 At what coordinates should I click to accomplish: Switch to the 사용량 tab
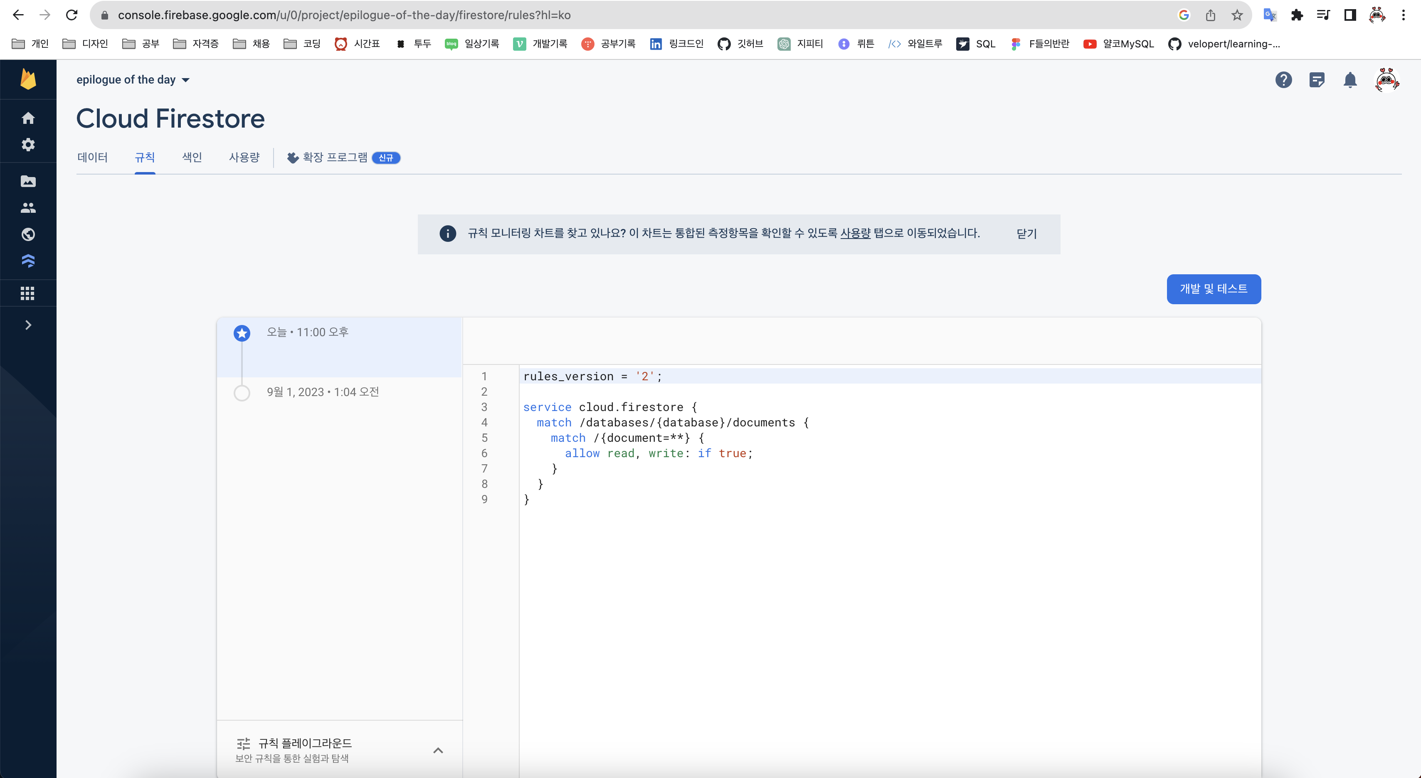(244, 158)
